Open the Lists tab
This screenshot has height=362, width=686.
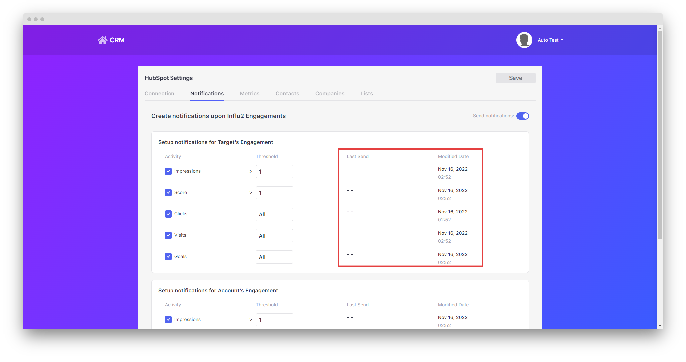click(366, 93)
